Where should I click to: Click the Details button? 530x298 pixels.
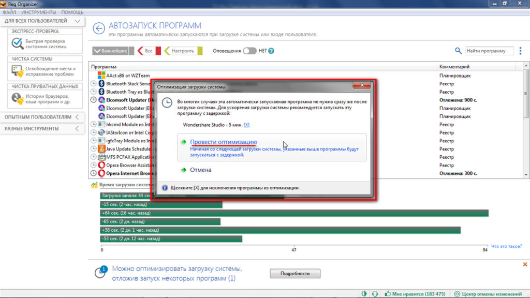pyautogui.click(x=295, y=273)
